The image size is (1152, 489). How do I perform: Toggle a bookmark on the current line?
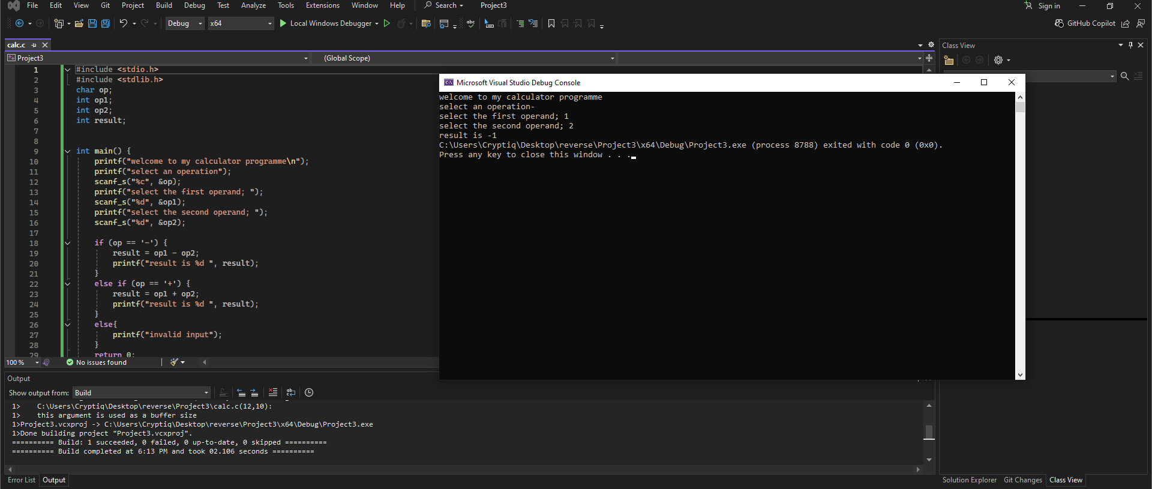point(551,23)
